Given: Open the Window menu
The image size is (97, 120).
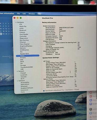Looking at the screenshot, I should [x=32, y=14].
